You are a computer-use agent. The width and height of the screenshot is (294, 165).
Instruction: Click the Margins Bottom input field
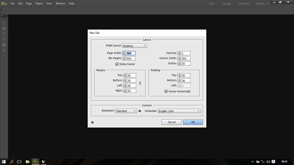pos(131,80)
